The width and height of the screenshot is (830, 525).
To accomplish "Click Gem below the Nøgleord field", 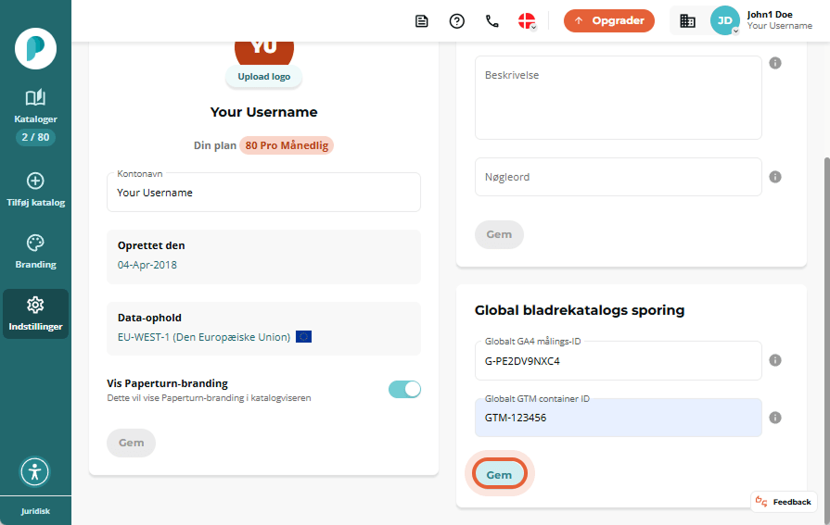I will pos(499,235).
